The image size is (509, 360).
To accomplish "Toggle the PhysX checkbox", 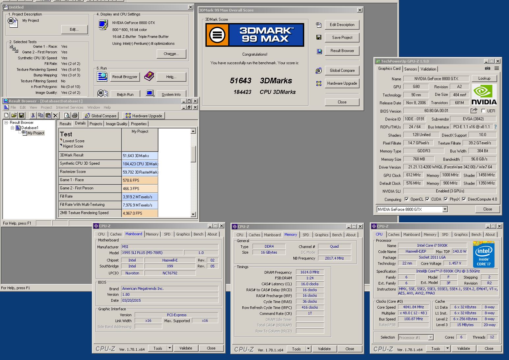I will click(x=446, y=199).
